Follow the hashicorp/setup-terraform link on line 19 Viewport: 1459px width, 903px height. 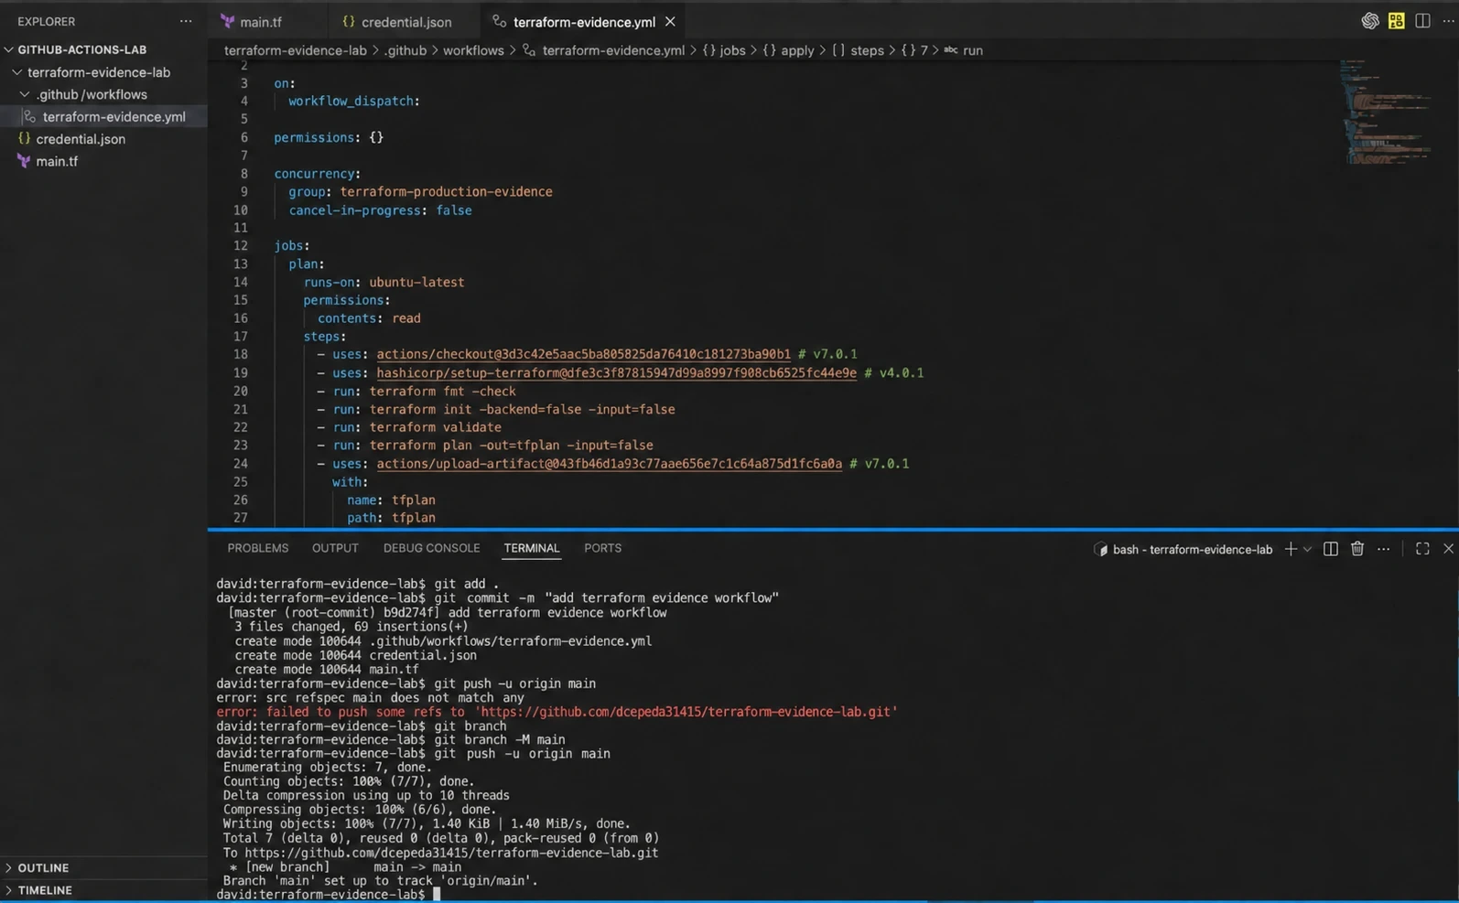(616, 372)
